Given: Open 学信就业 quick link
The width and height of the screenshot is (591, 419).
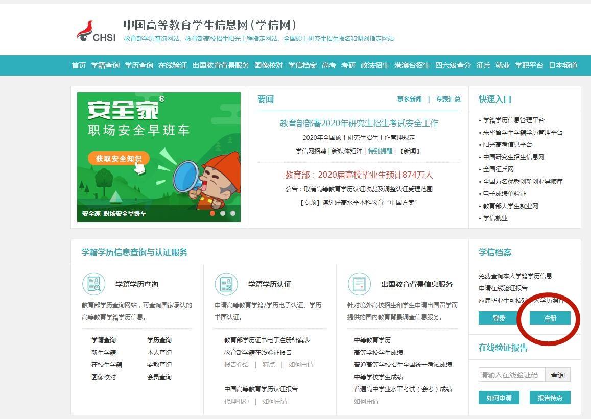Looking at the screenshot, I should 495,218.
